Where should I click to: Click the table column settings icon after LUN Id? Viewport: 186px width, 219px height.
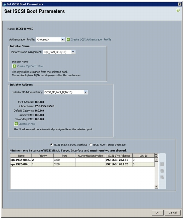point(156,156)
